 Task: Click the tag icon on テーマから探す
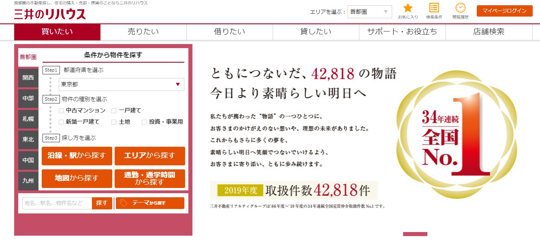coord(124,203)
